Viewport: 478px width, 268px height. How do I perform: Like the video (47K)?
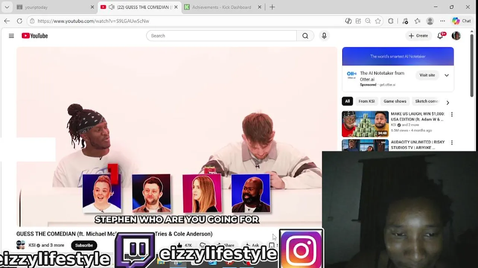click(x=185, y=245)
